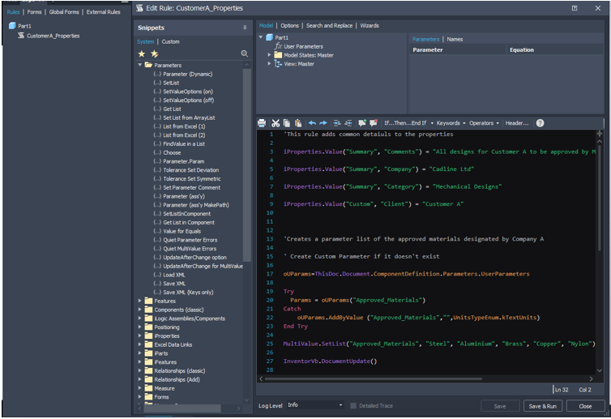611x419 pixels.
Task: Increase indent of selected code lines
Action: coord(337,123)
